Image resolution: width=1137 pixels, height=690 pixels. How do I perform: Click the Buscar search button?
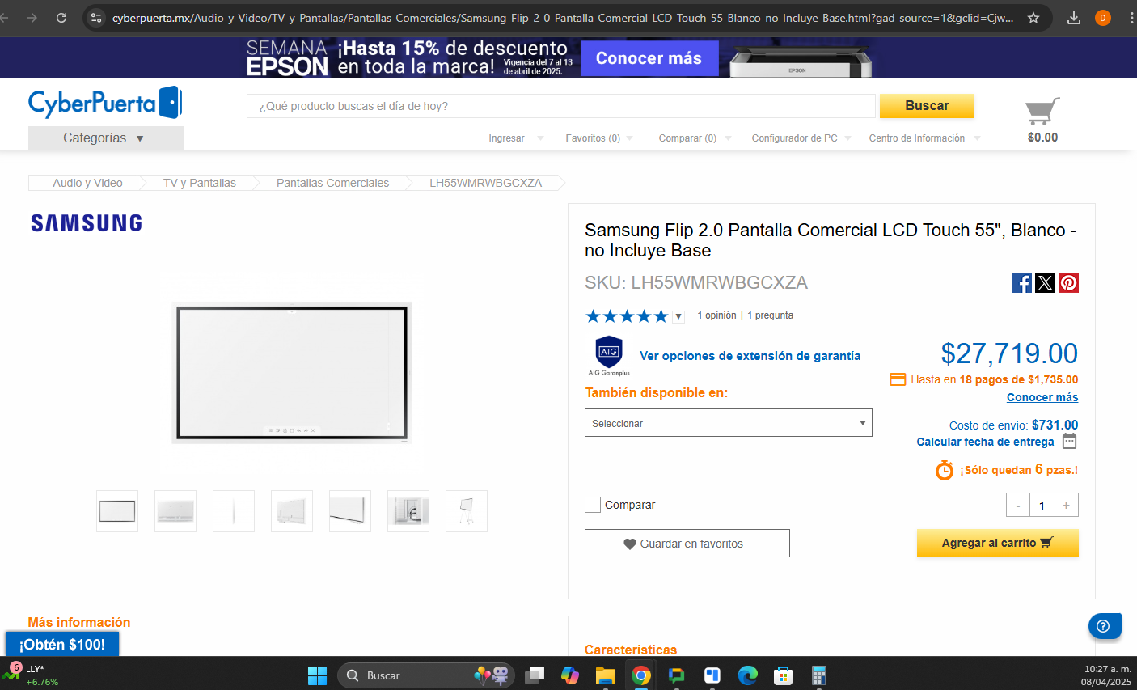[x=927, y=106]
